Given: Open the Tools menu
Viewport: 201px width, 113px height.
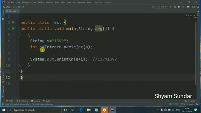Looking at the screenshot, I should (68, 2).
